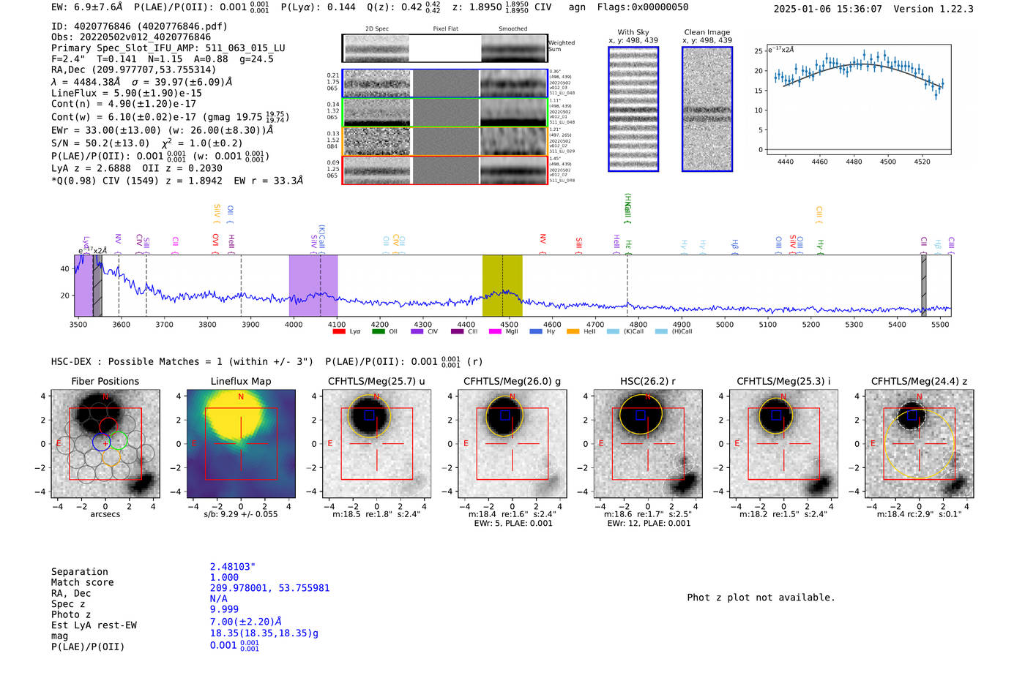Click the hatched gray band near 5460 Å
The image size is (1025, 697).
[x=924, y=285]
